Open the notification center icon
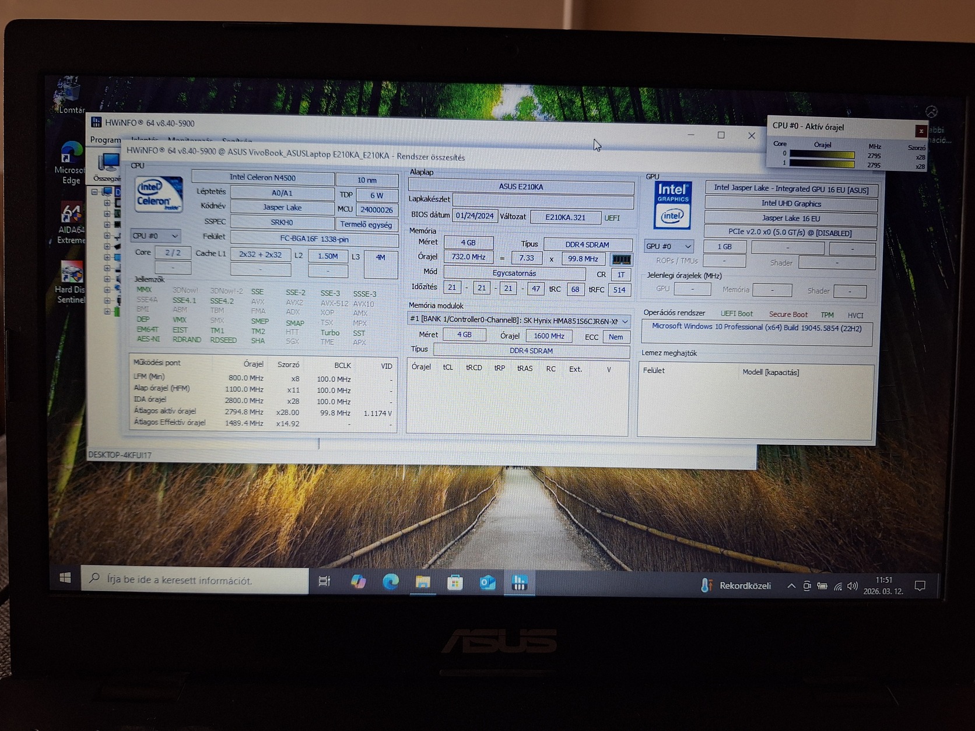975x731 pixels. coord(920,586)
